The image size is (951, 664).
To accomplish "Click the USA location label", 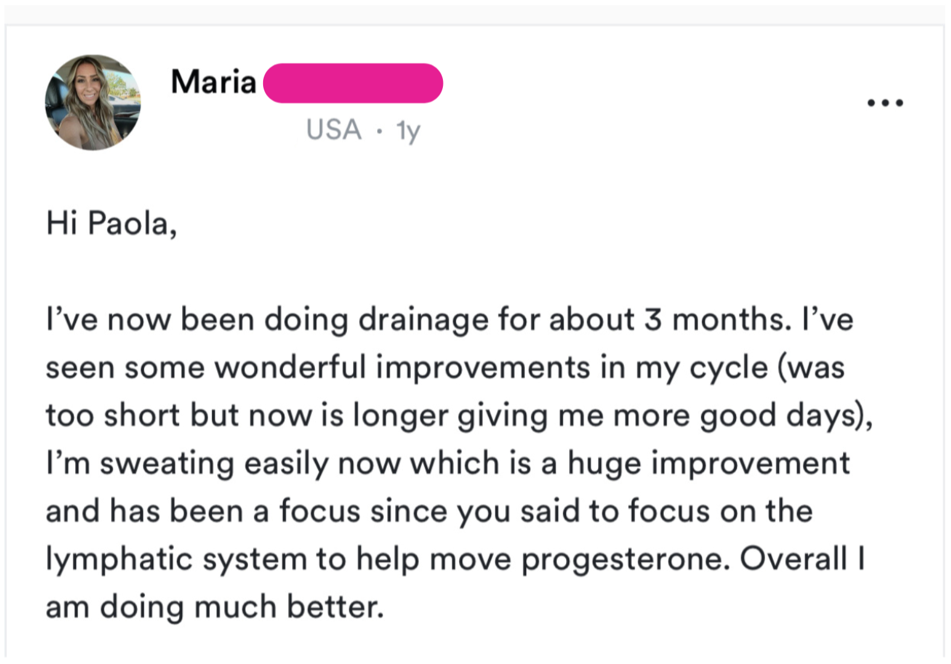I will pyautogui.click(x=334, y=130).
